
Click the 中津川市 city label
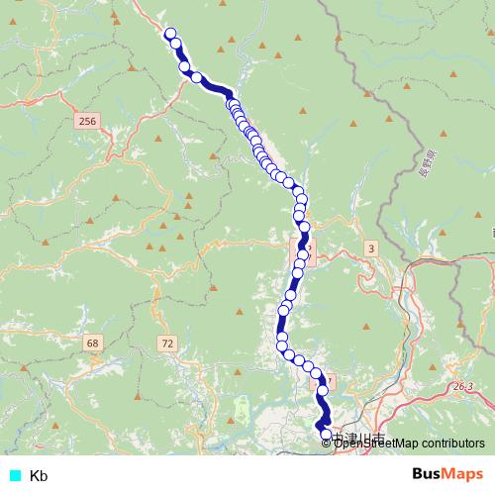(x=358, y=436)
